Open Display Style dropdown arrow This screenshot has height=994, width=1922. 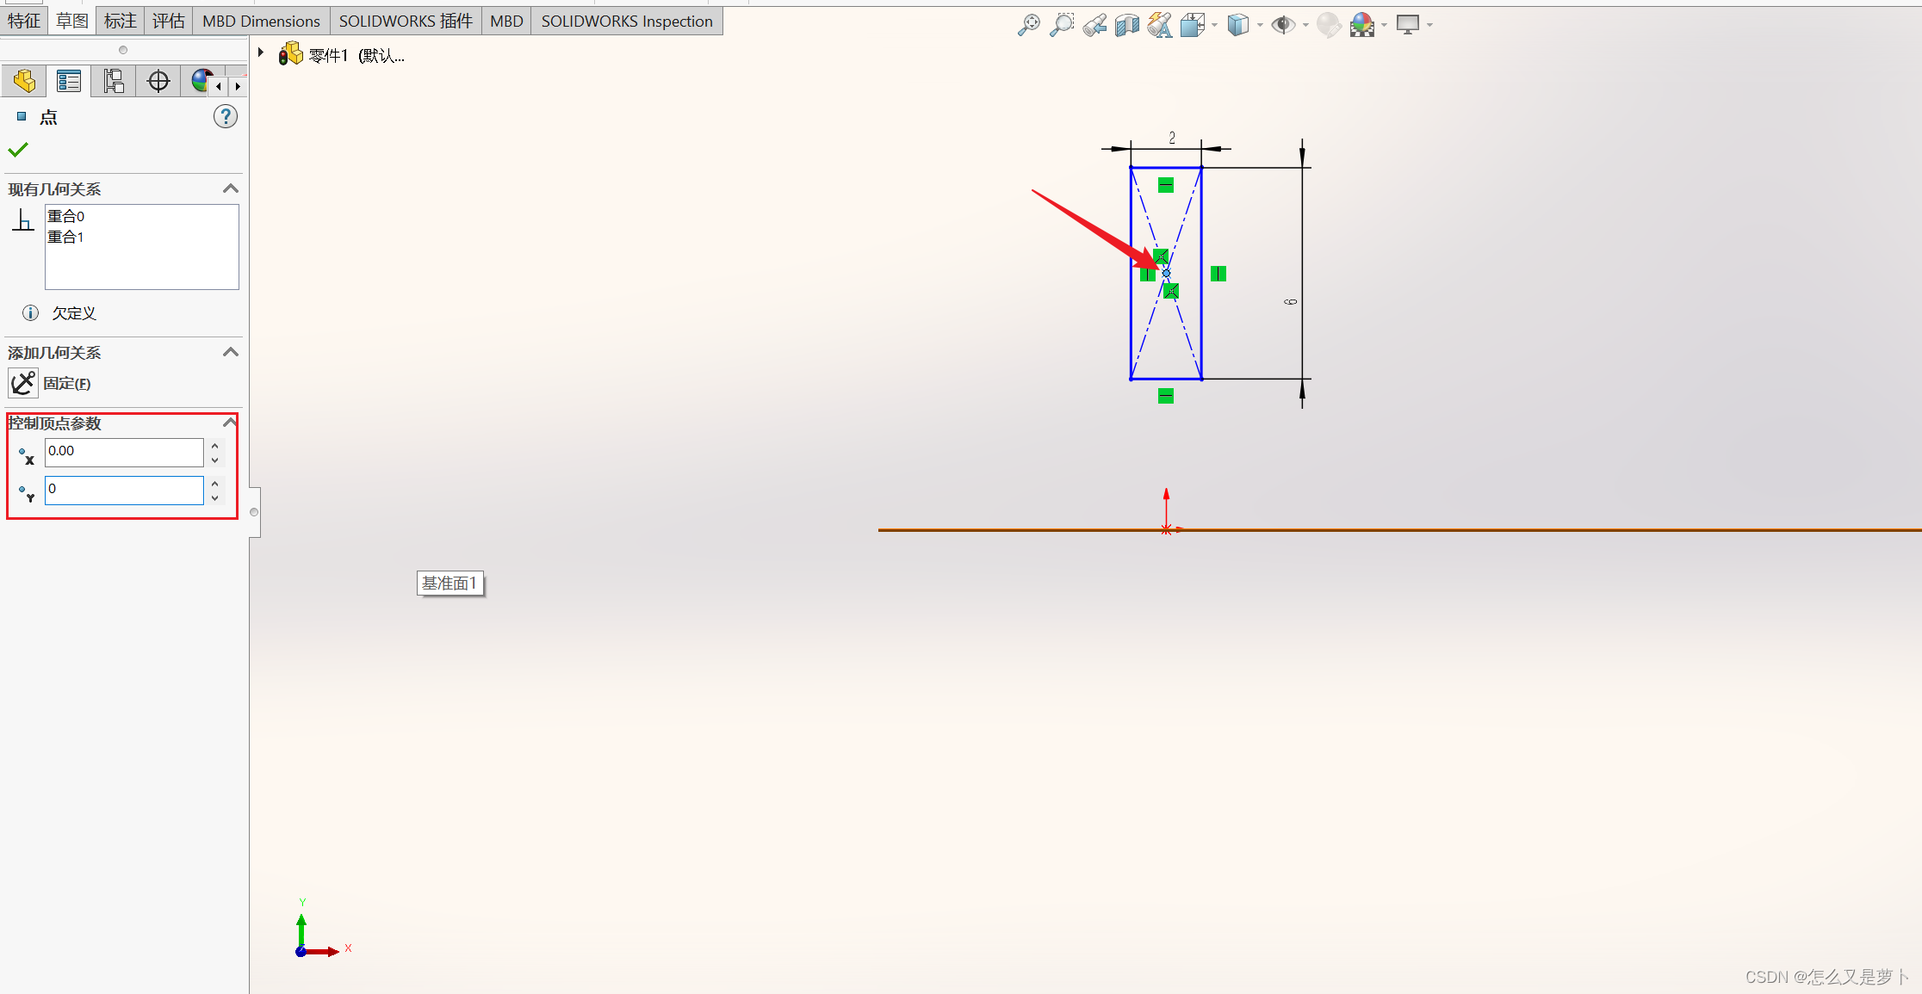[1260, 25]
